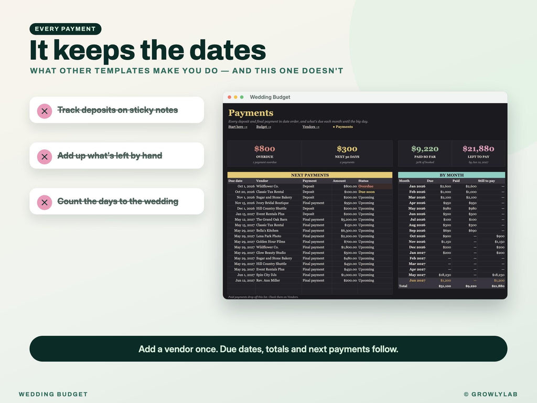Select the "Count the days to the wedding" text
537x403 pixels.
pos(118,201)
